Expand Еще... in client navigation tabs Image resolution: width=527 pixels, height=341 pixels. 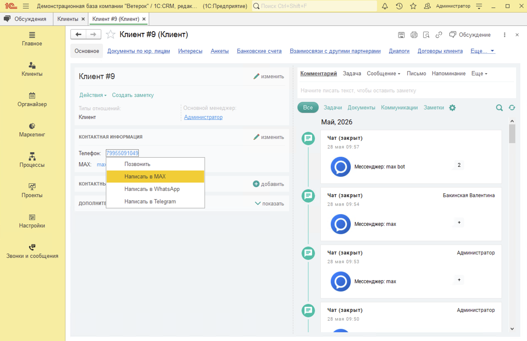pyautogui.click(x=482, y=51)
